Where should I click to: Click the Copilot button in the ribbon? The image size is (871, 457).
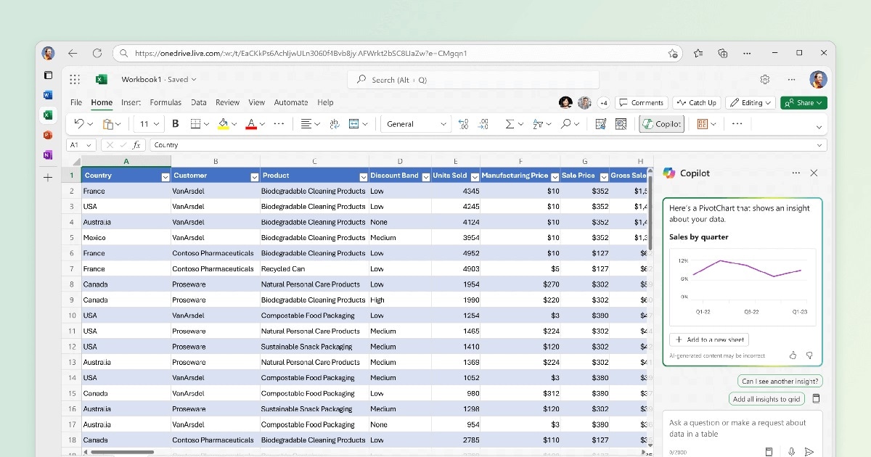[661, 124]
